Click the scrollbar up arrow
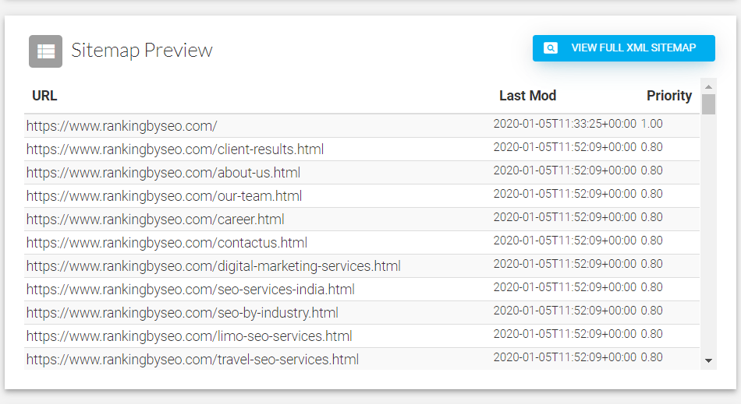The image size is (741, 404). (x=708, y=86)
